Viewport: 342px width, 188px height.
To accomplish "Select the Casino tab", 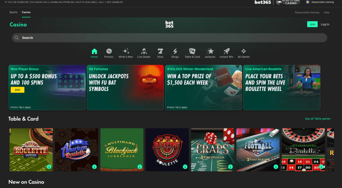I will [26, 12].
